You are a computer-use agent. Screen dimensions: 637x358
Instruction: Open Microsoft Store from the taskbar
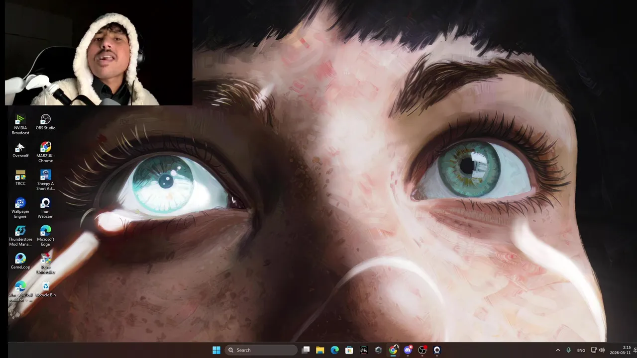click(349, 350)
